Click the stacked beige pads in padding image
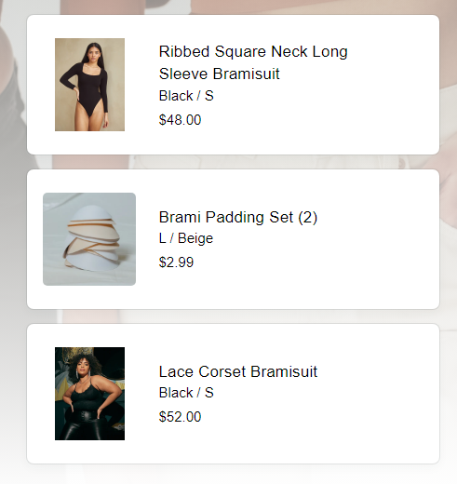457x484 pixels. (92, 237)
